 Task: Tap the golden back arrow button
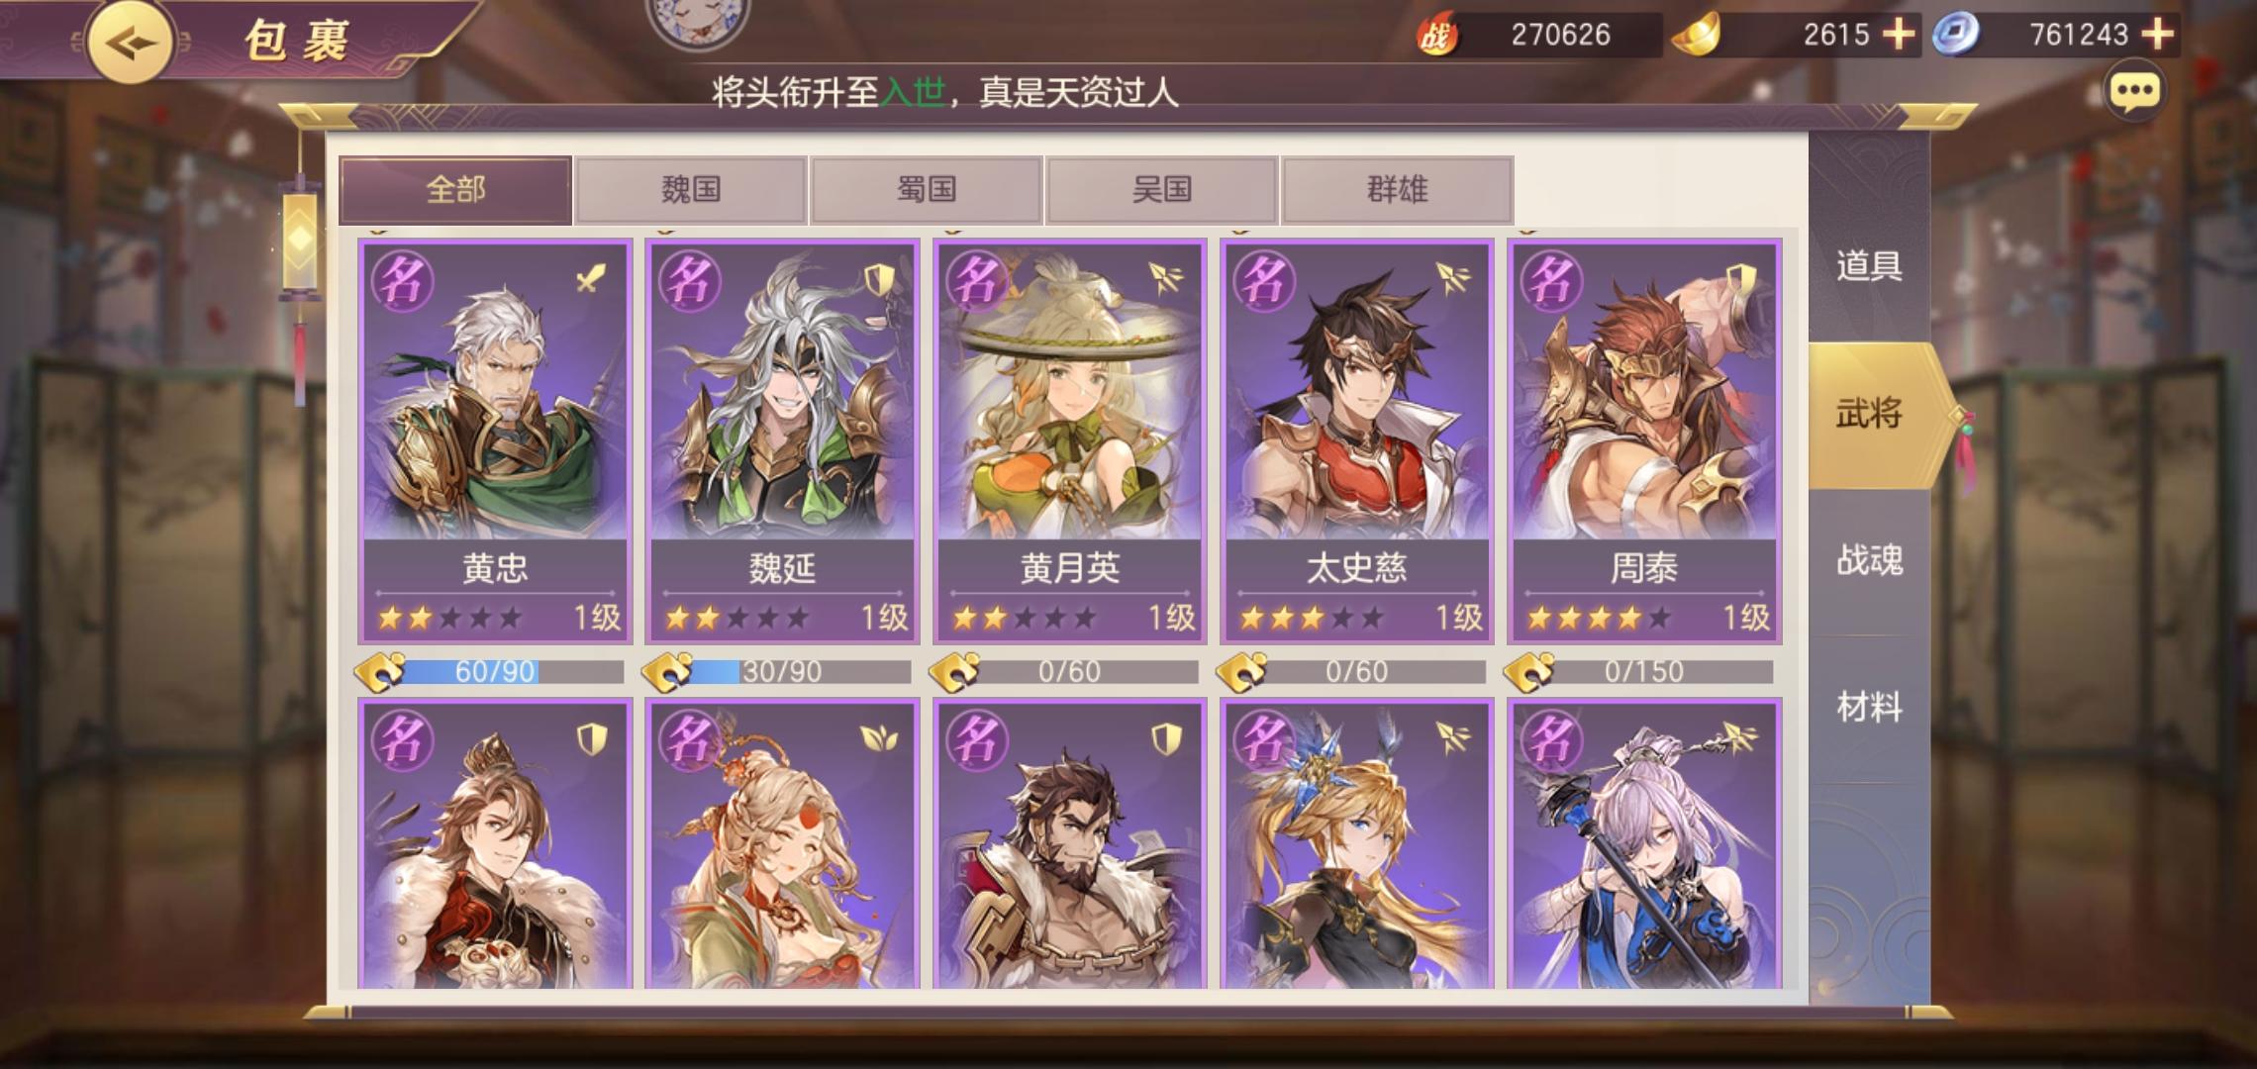coord(130,42)
